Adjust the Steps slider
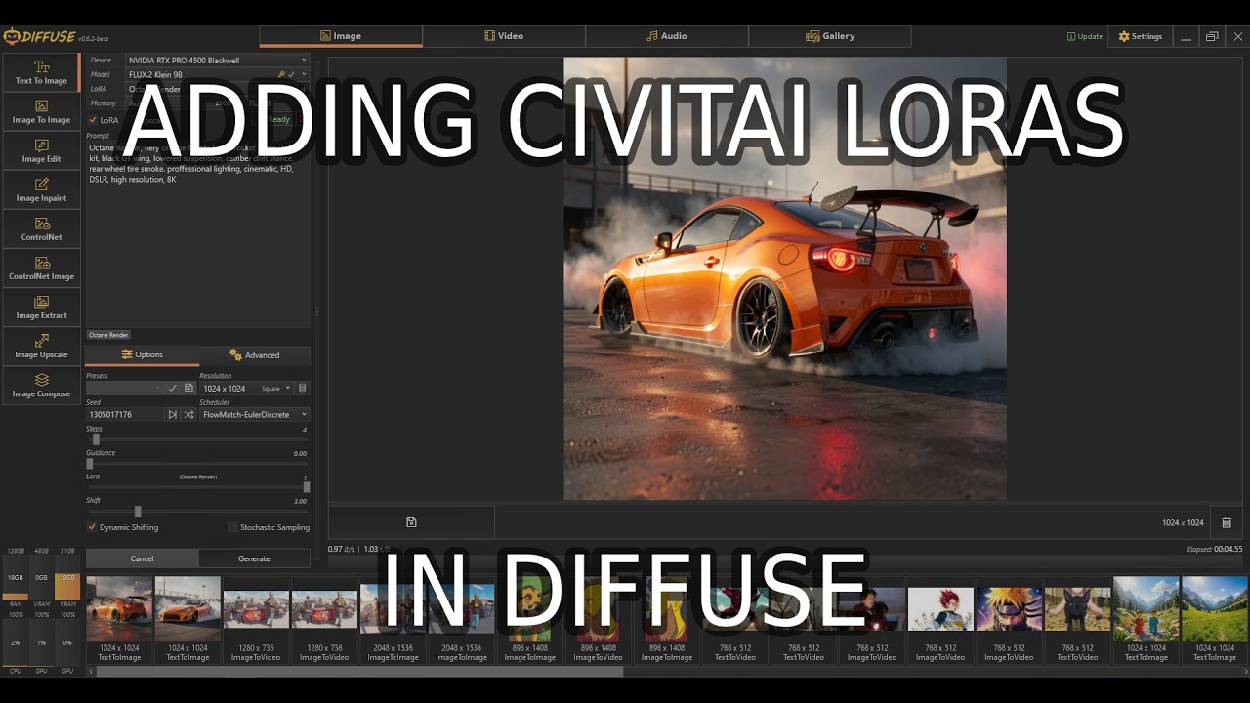The image size is (1250, 703). click(x=197, y=439)
